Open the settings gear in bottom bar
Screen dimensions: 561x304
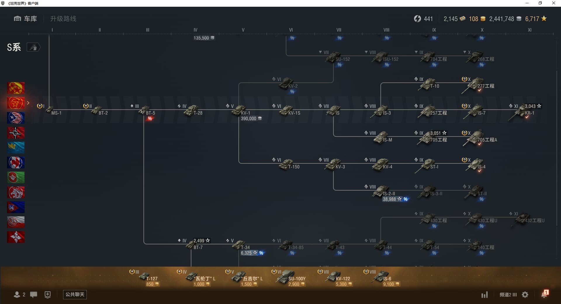(525, 295)
